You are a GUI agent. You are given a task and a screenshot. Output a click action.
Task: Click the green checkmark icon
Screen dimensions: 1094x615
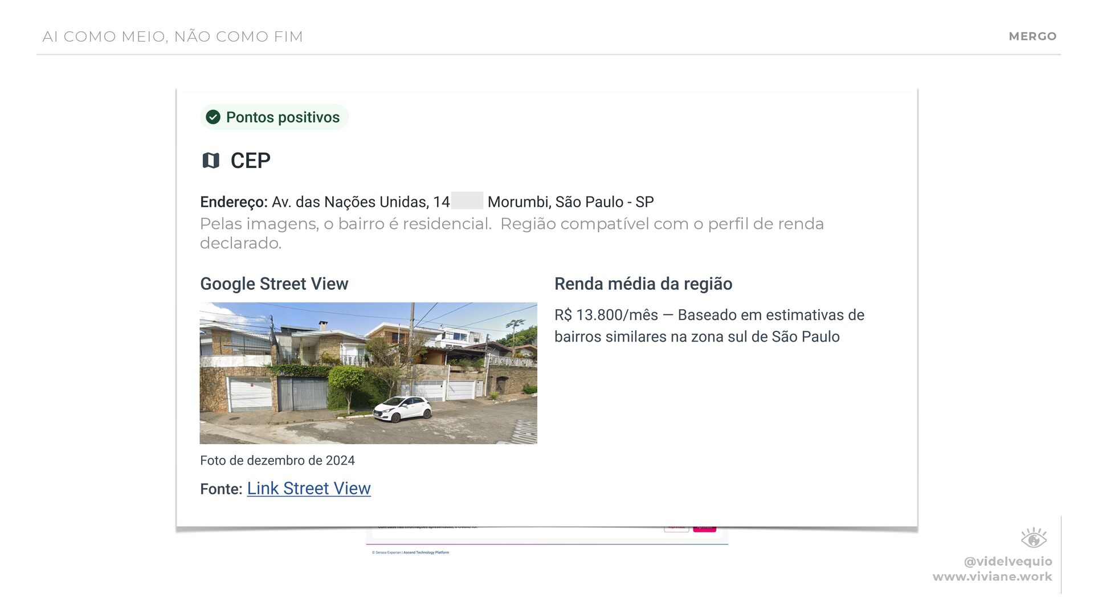213,117
